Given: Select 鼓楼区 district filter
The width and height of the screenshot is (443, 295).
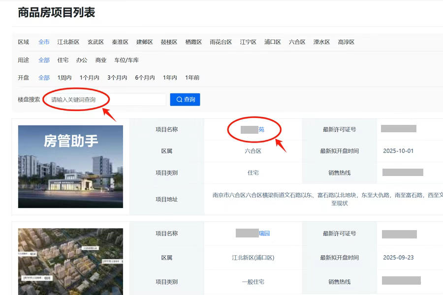Looking at the screenshot, I should (x=169, y=42).
